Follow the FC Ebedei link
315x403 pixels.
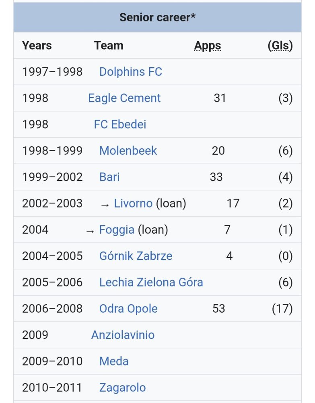pyautogui.click(x=120, y=125)
